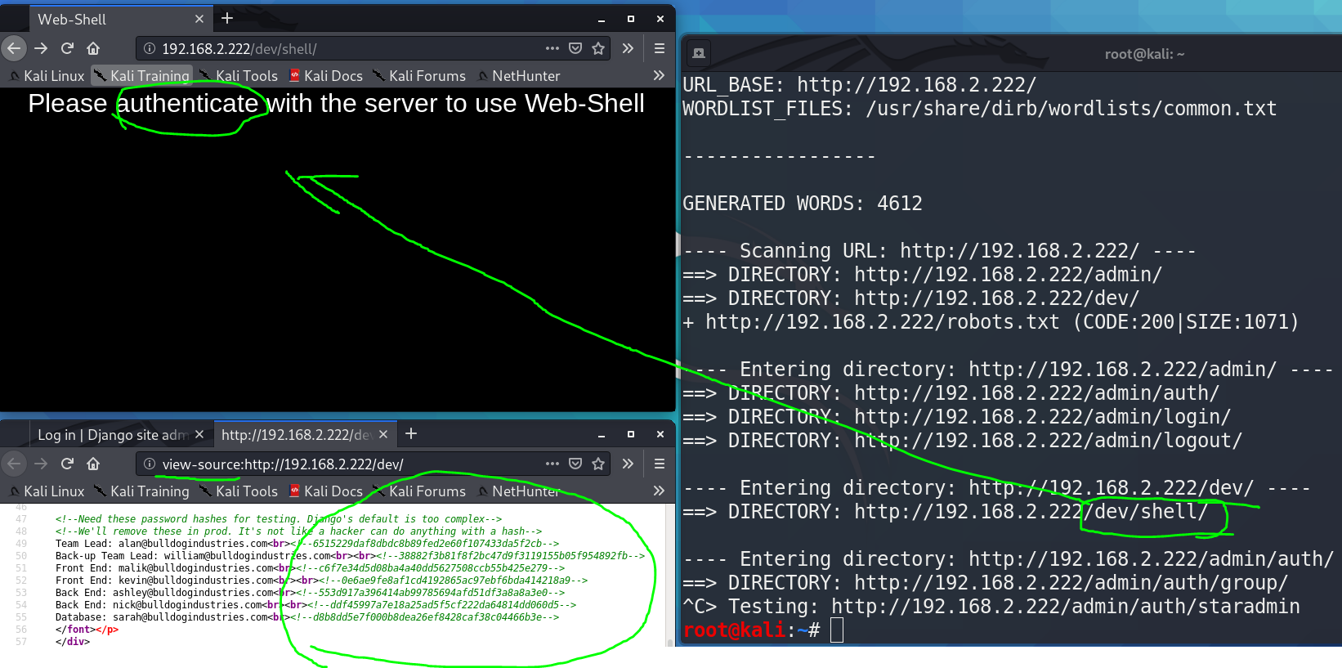Show more bookmarks in bottom browser bar
1342x668 pixels.
pos(659,491)
